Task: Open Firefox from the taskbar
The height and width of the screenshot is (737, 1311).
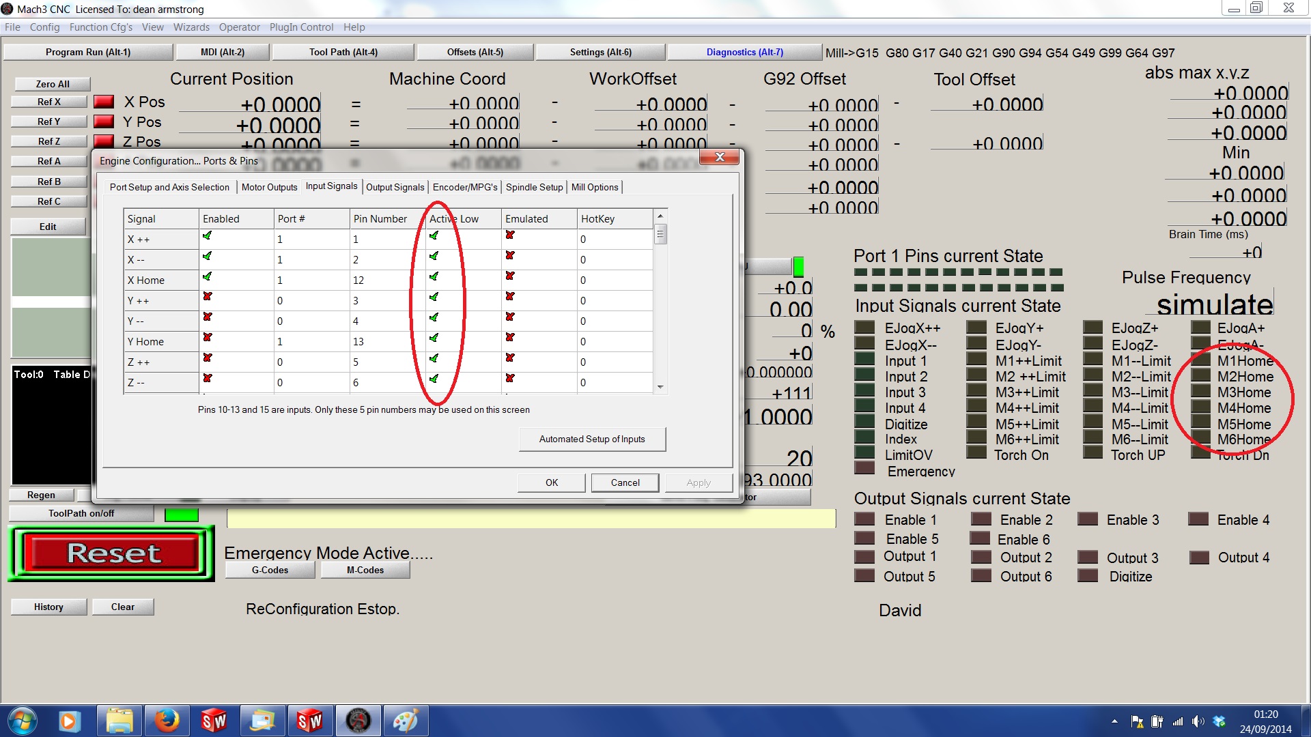Action: click(x=166, y=721)
